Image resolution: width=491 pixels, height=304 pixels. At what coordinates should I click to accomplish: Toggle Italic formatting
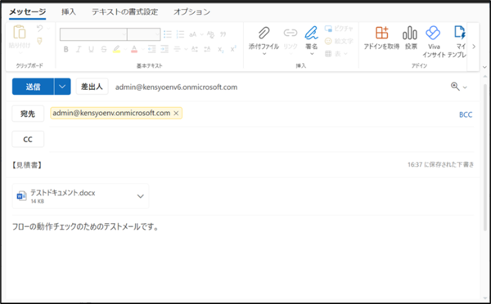tap(79, 49)
